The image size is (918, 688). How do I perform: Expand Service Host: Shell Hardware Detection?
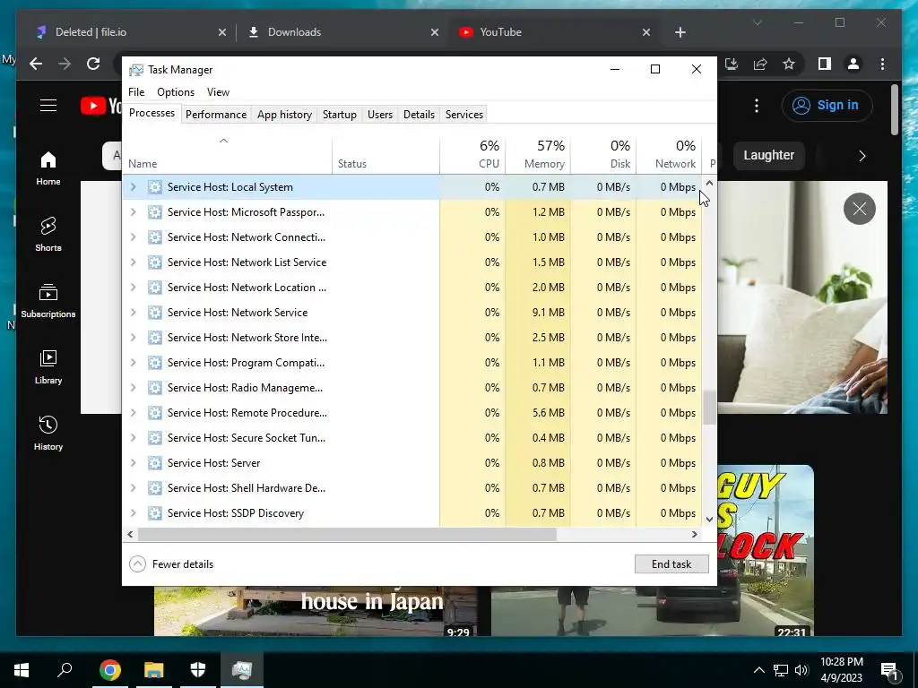(x=133, y=488)
